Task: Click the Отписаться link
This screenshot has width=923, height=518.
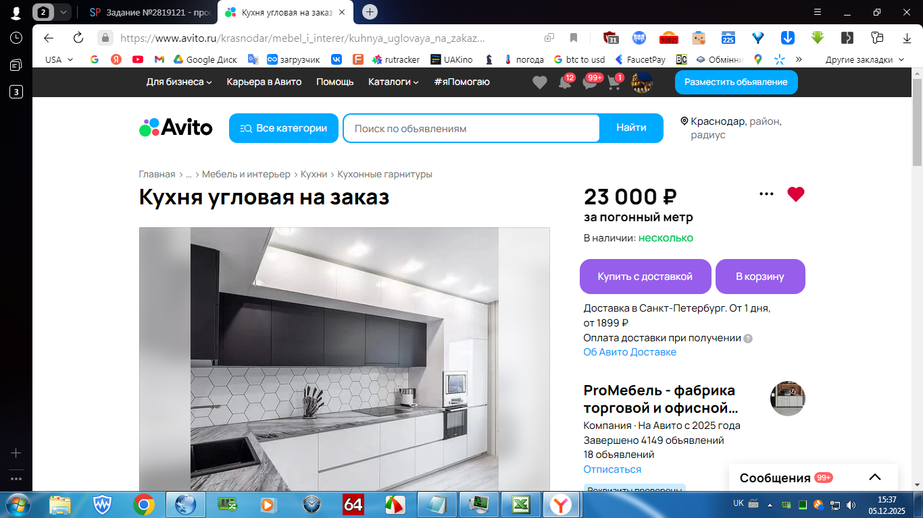Action: point(612,469)
